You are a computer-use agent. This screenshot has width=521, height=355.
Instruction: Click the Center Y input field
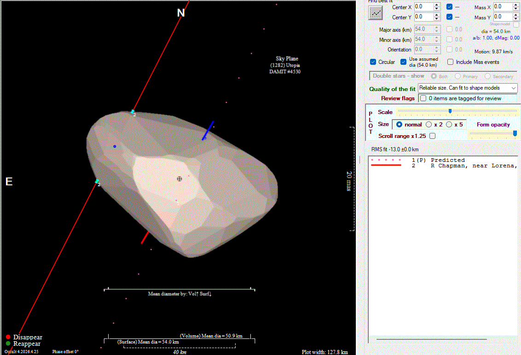click(x=424, y=17)
